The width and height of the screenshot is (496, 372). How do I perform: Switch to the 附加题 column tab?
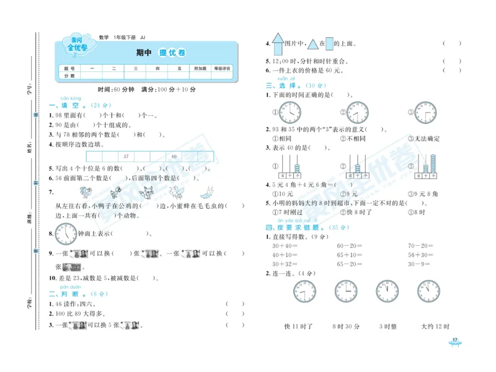199,67
